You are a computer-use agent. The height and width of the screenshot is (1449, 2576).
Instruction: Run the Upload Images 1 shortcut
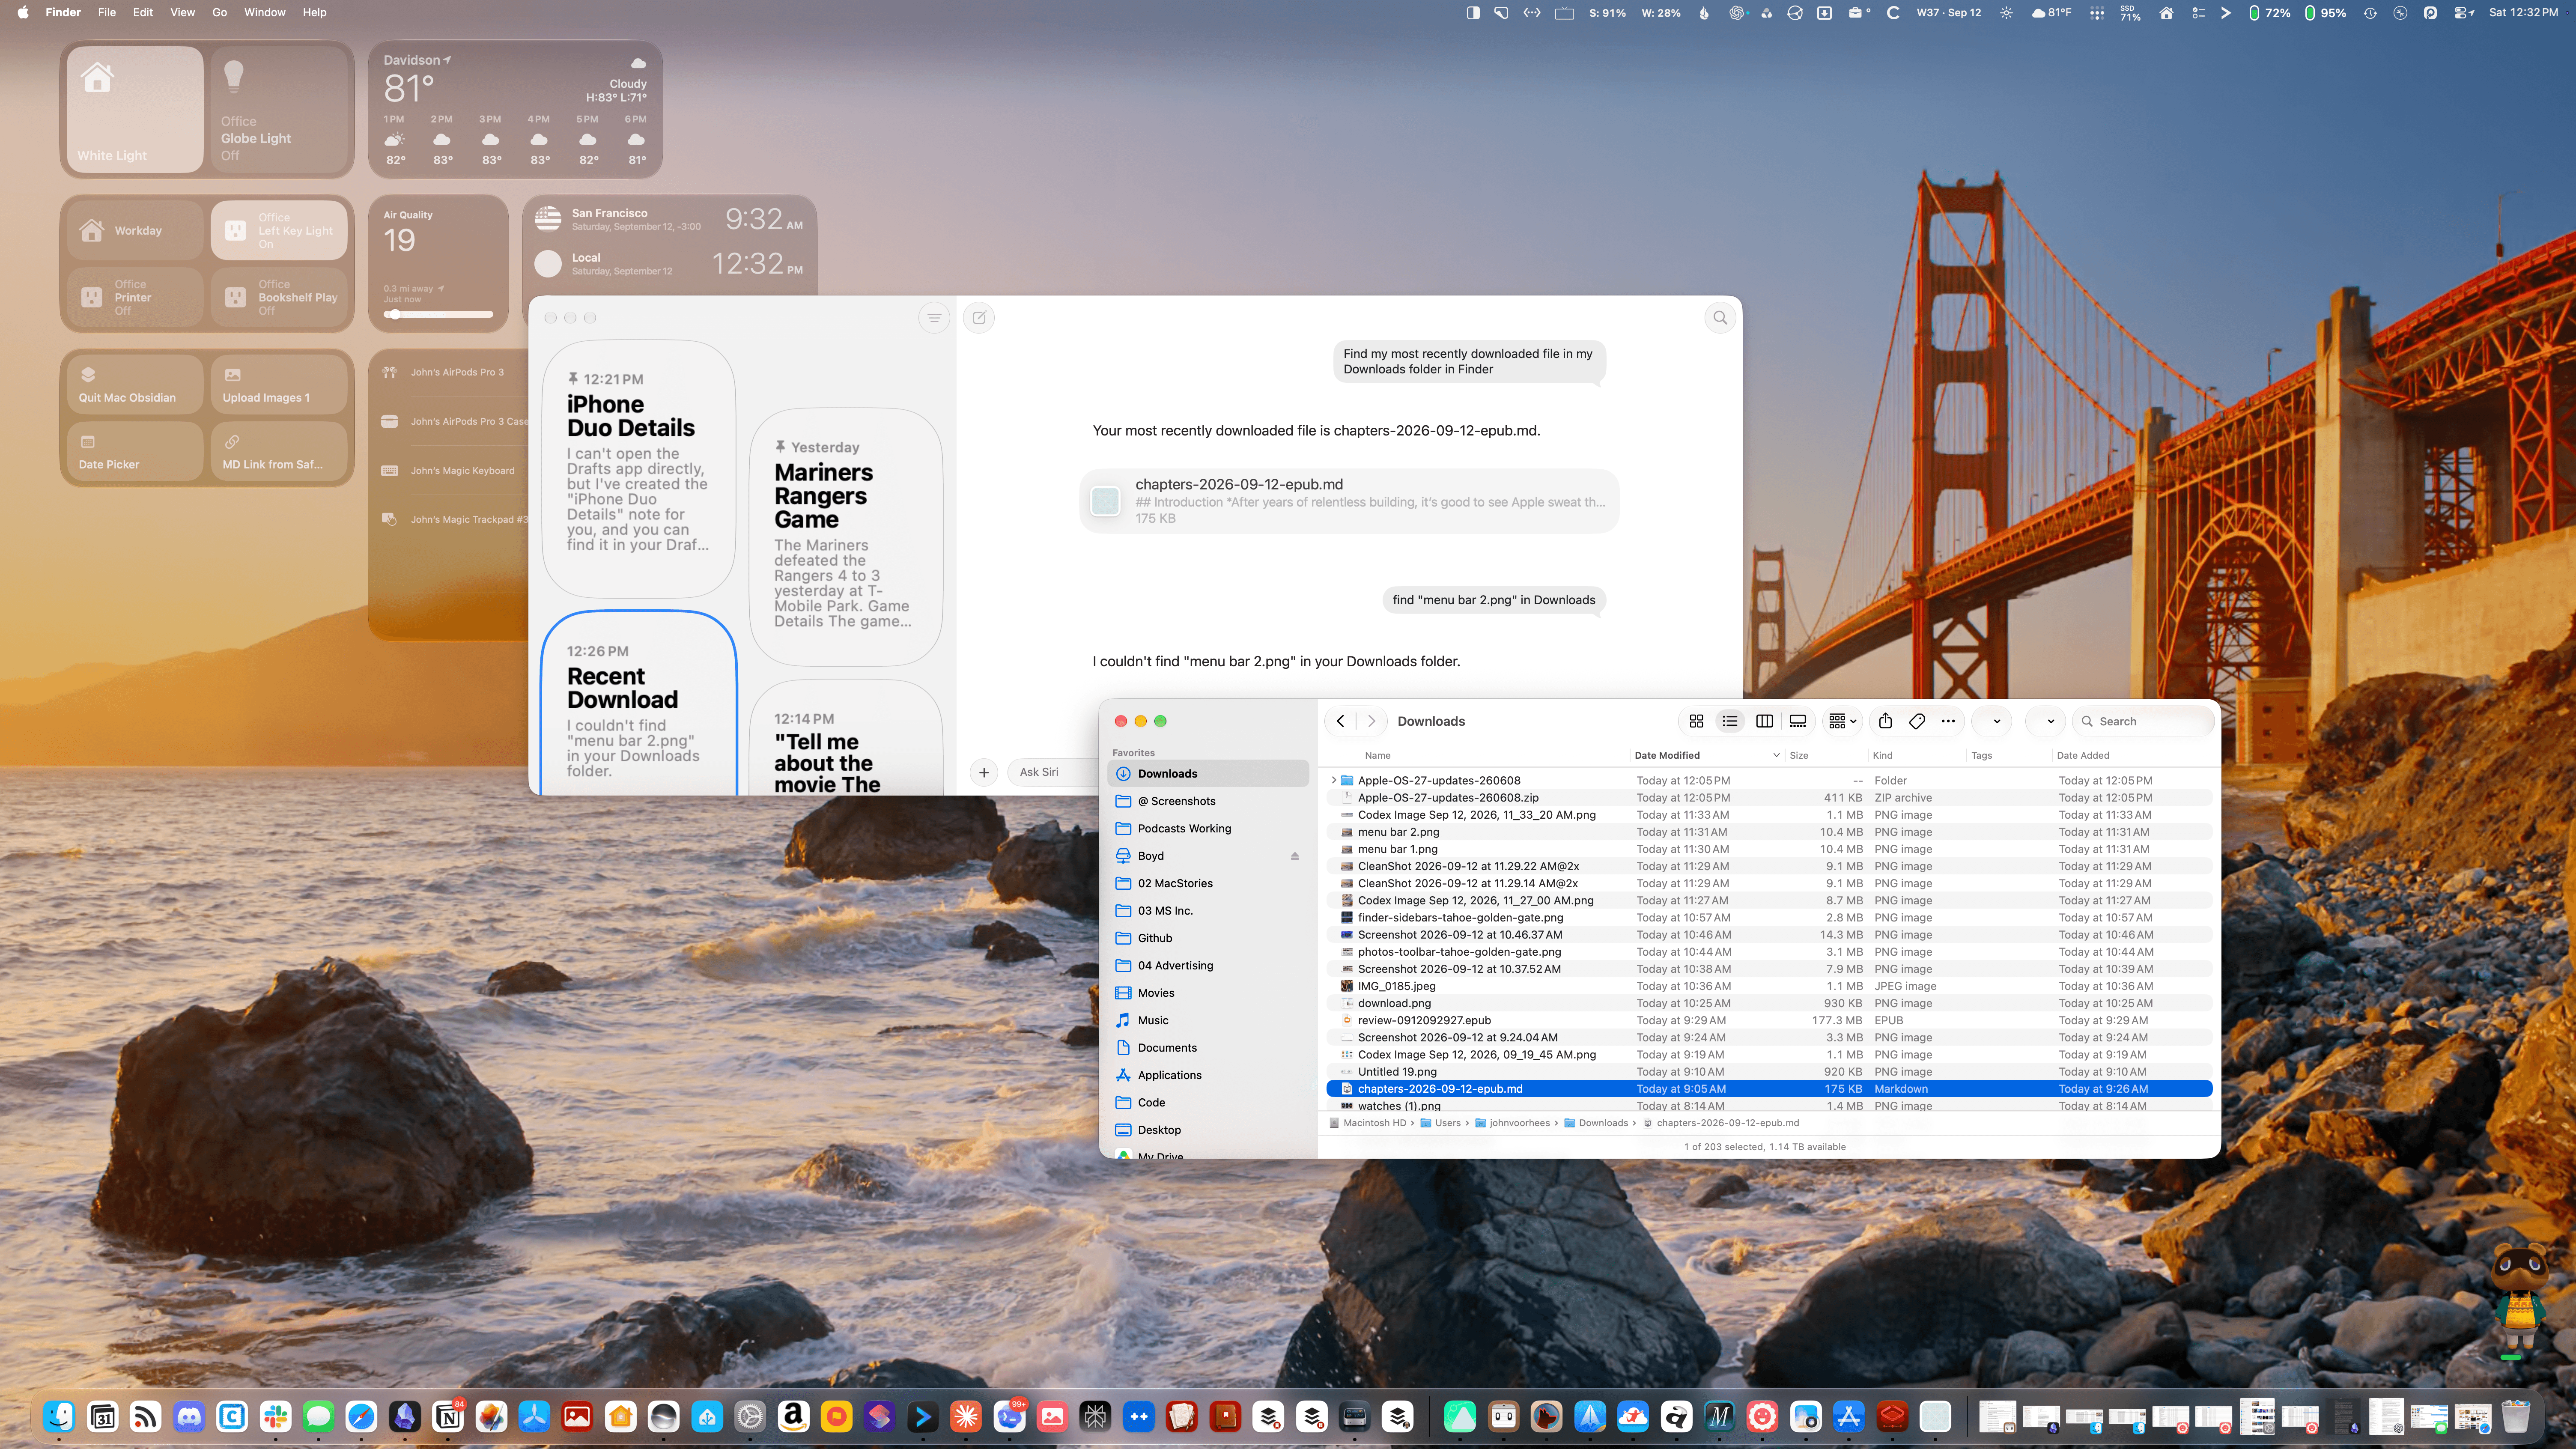coord(279,384)
